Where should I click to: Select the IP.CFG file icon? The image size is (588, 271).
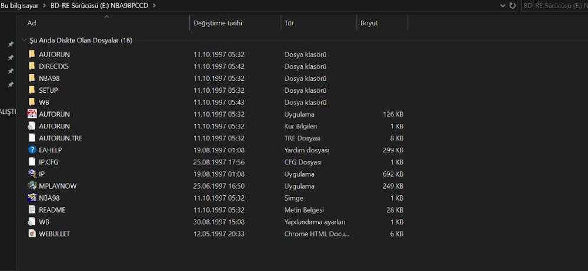pyautogui.click(x=32, y=162)
